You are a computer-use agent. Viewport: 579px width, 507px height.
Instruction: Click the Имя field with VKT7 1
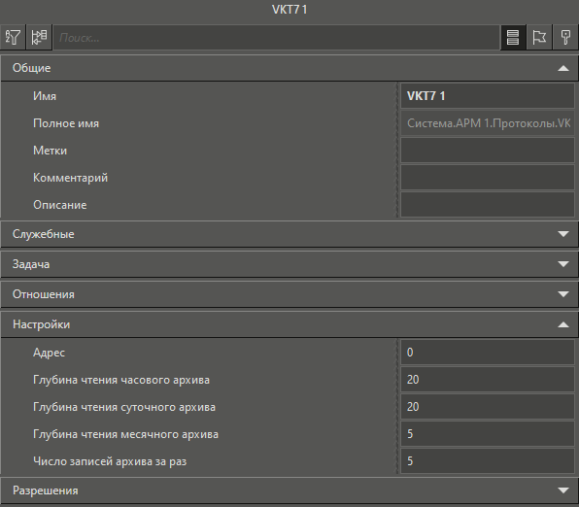(488, 96)
